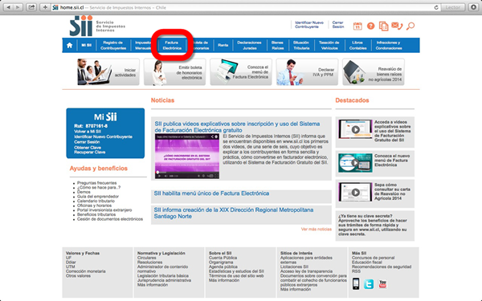Open the orange help question mark icon
Screen dimensions: 482x301
pos(370,26)
